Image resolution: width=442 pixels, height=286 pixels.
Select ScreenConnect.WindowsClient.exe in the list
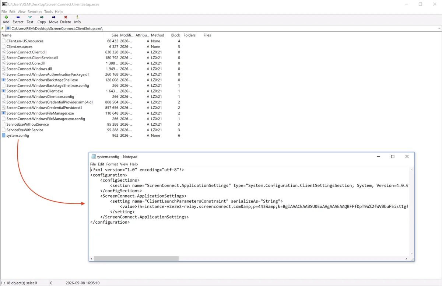point(35,91)
